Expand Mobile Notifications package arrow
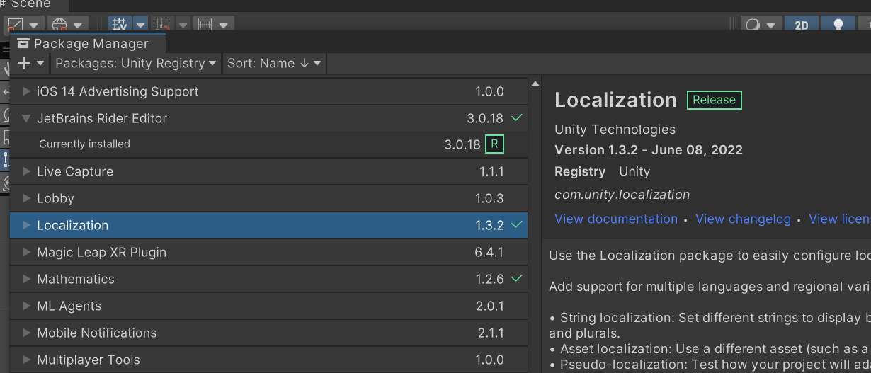Screen dimensions: 871x373 coord(26,333)
